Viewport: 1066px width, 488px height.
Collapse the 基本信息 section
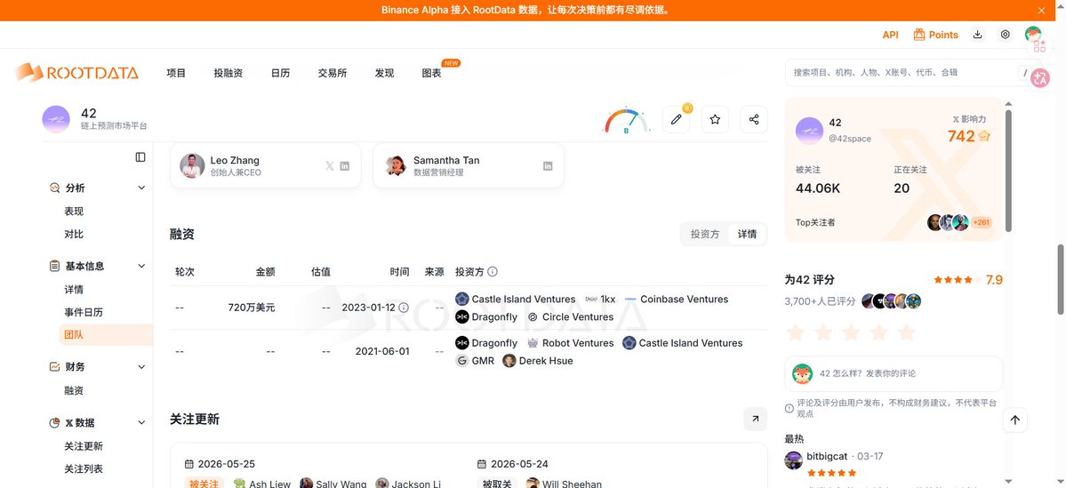coord(141,266)
